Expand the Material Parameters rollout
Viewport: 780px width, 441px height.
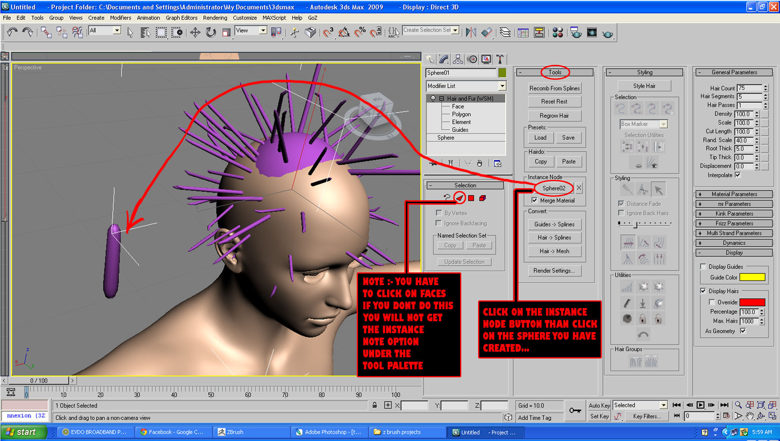coord(734,194)
